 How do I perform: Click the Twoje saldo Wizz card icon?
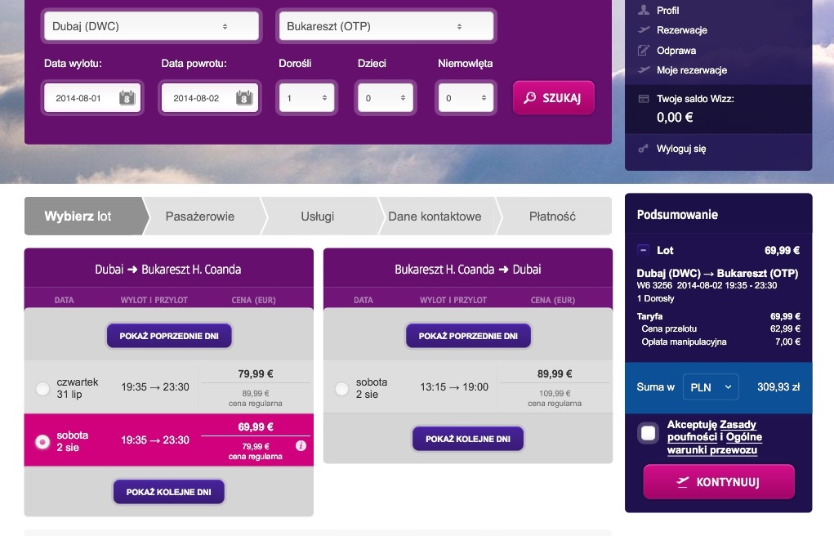pyautogui.click(x=644, y=99)
